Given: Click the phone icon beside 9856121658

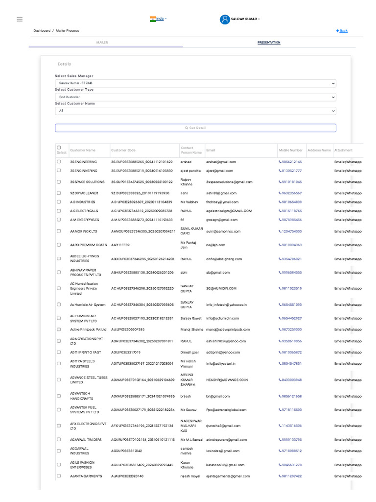Looking at the screenshot, I should tap(280, 396).
